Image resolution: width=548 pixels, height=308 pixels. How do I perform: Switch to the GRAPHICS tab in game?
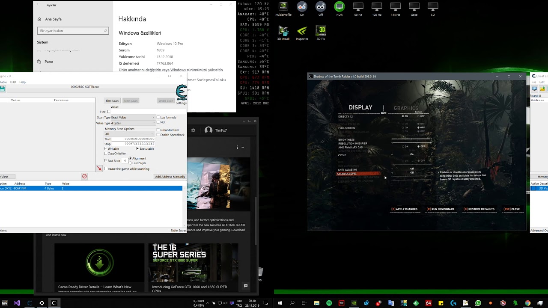pos(406,108)
